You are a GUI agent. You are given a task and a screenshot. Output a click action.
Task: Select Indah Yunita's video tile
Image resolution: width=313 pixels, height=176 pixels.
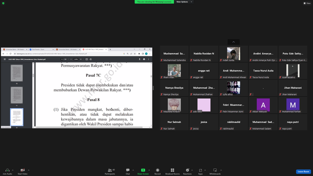(x=234, y=54)
